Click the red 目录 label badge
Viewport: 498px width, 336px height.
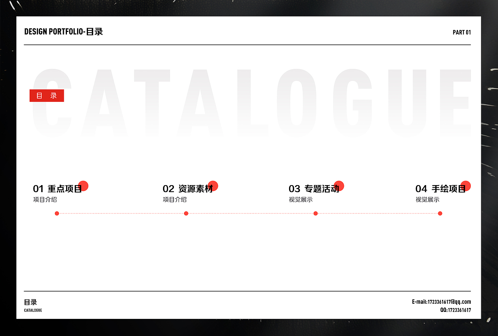[x=47, y=96]
